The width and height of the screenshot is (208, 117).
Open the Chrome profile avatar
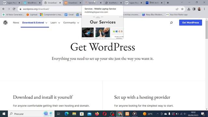199,9
